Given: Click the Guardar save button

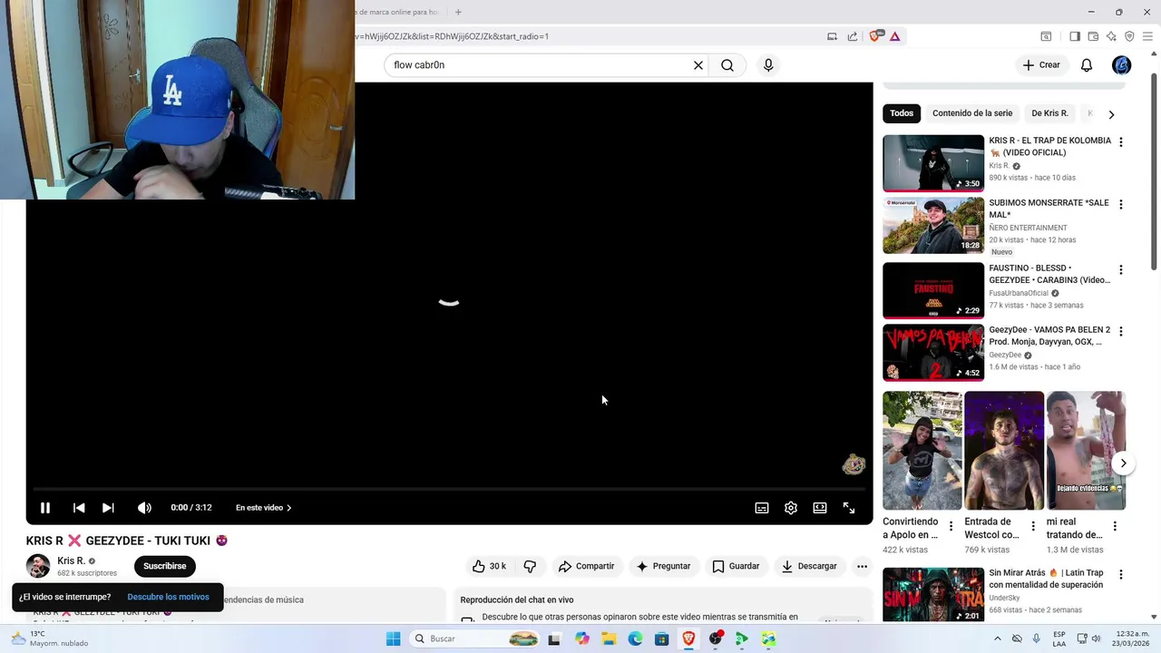Looking at the screenshot, I should (736, 566).
